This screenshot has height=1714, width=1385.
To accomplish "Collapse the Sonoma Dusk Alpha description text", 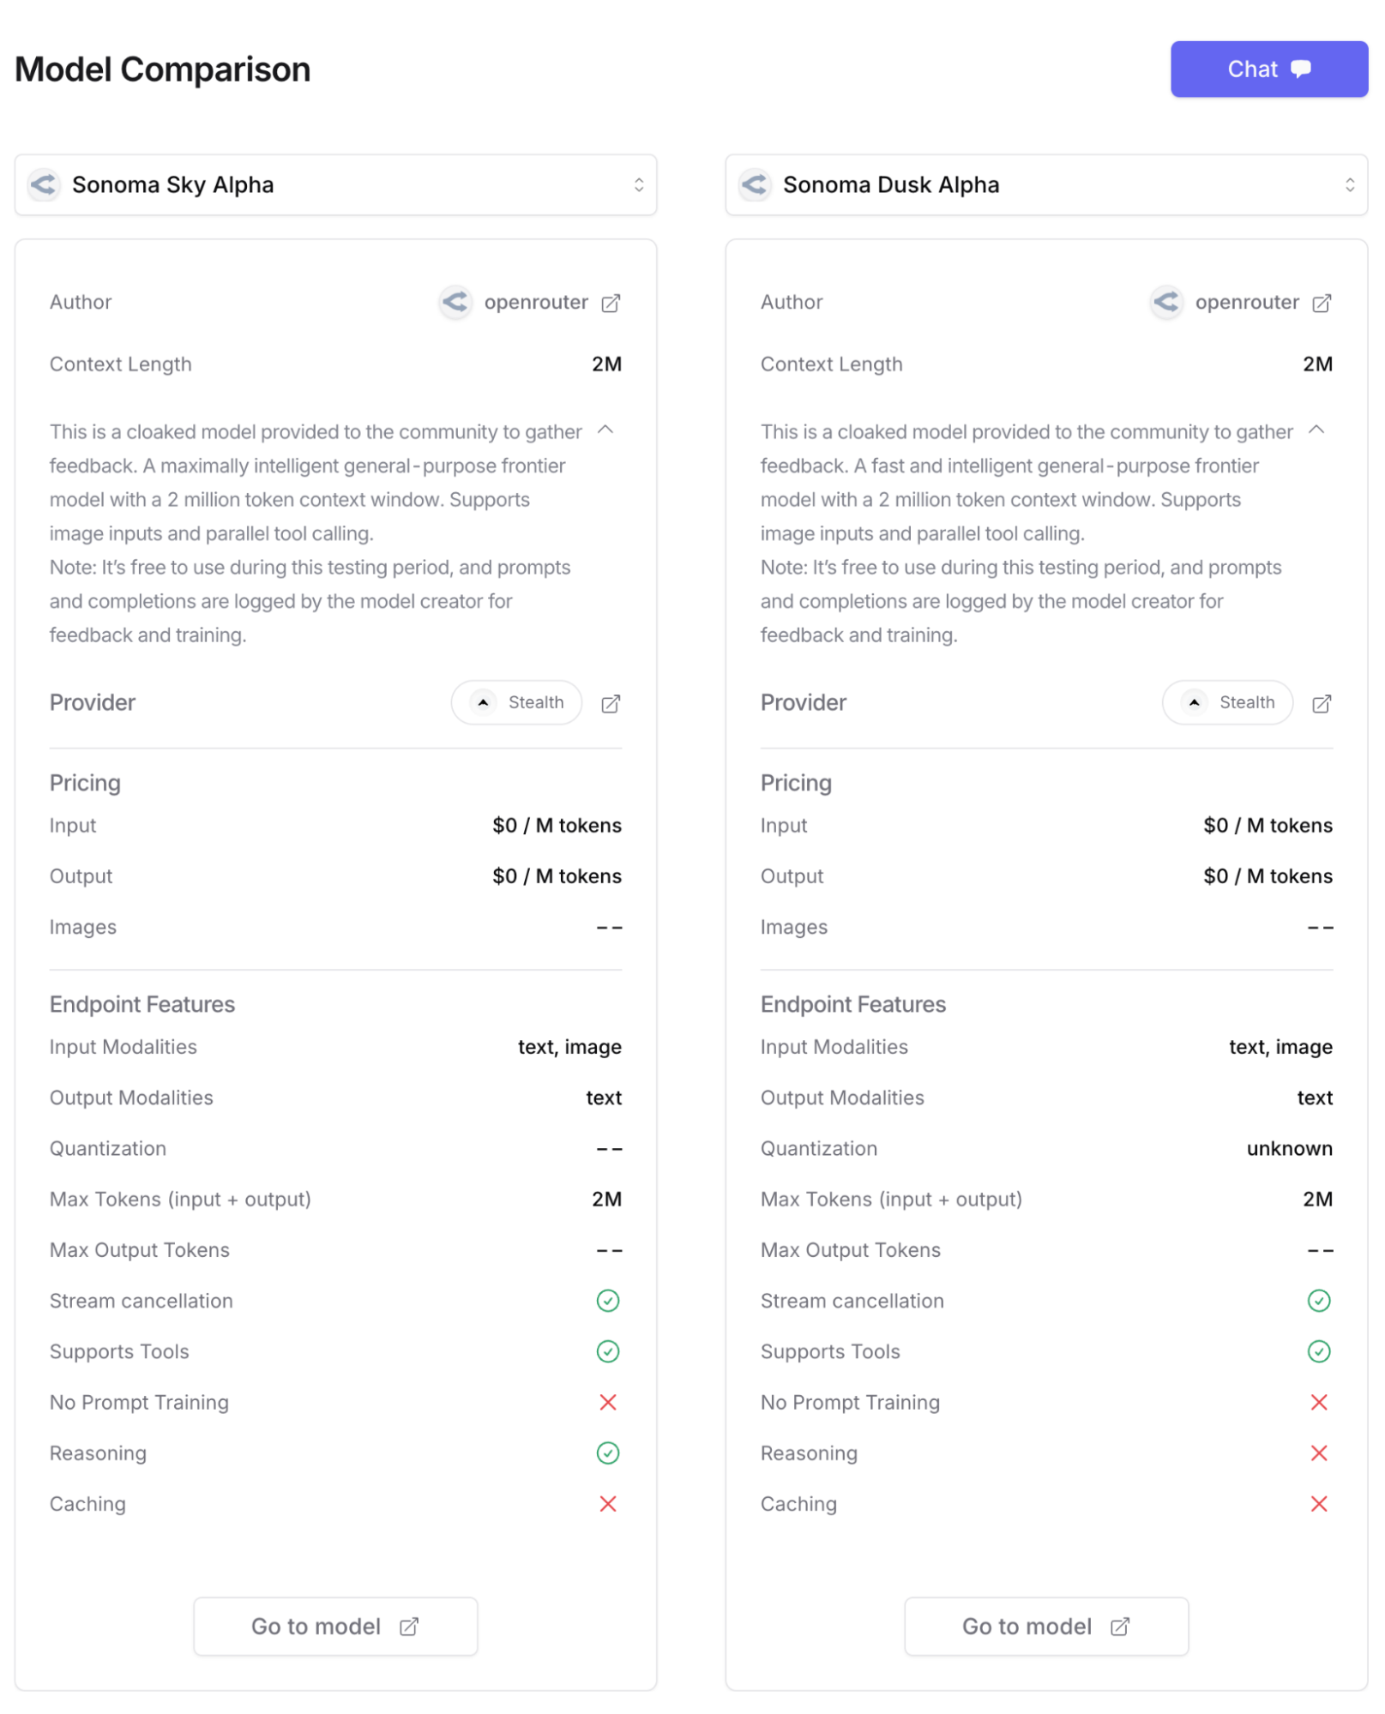I will (x=1316, y=430).
